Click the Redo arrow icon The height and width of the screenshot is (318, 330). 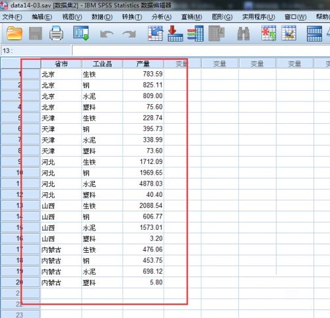pos(129,34)
